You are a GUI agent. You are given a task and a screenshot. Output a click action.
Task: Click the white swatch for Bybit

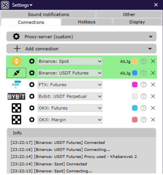[135, 96]
